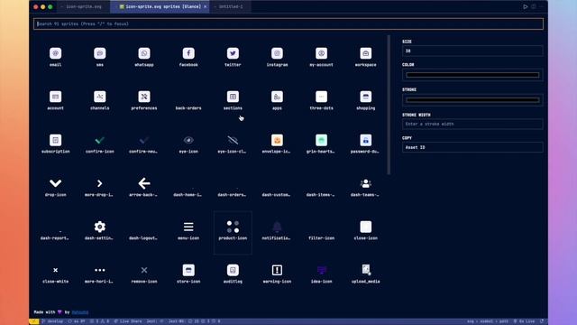Select the idea-icon purple sprite
Image resolution: width=577 pixels, height=325 pixels.
pyautogui.click(x=321, y=270)
